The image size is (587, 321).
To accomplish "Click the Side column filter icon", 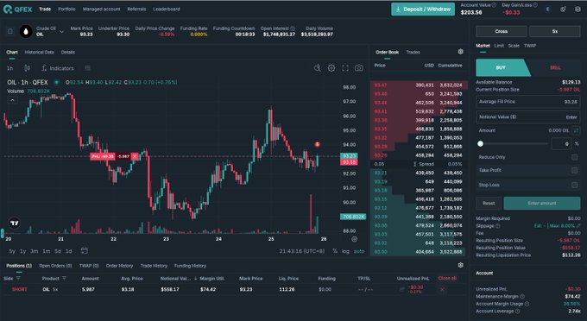I will click(18, 279).
